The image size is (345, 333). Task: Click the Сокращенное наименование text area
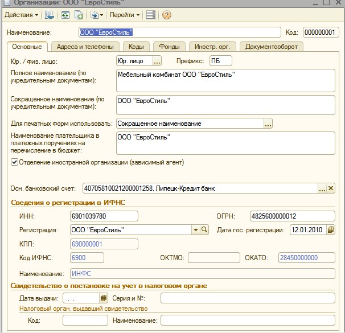click(225, 105)
